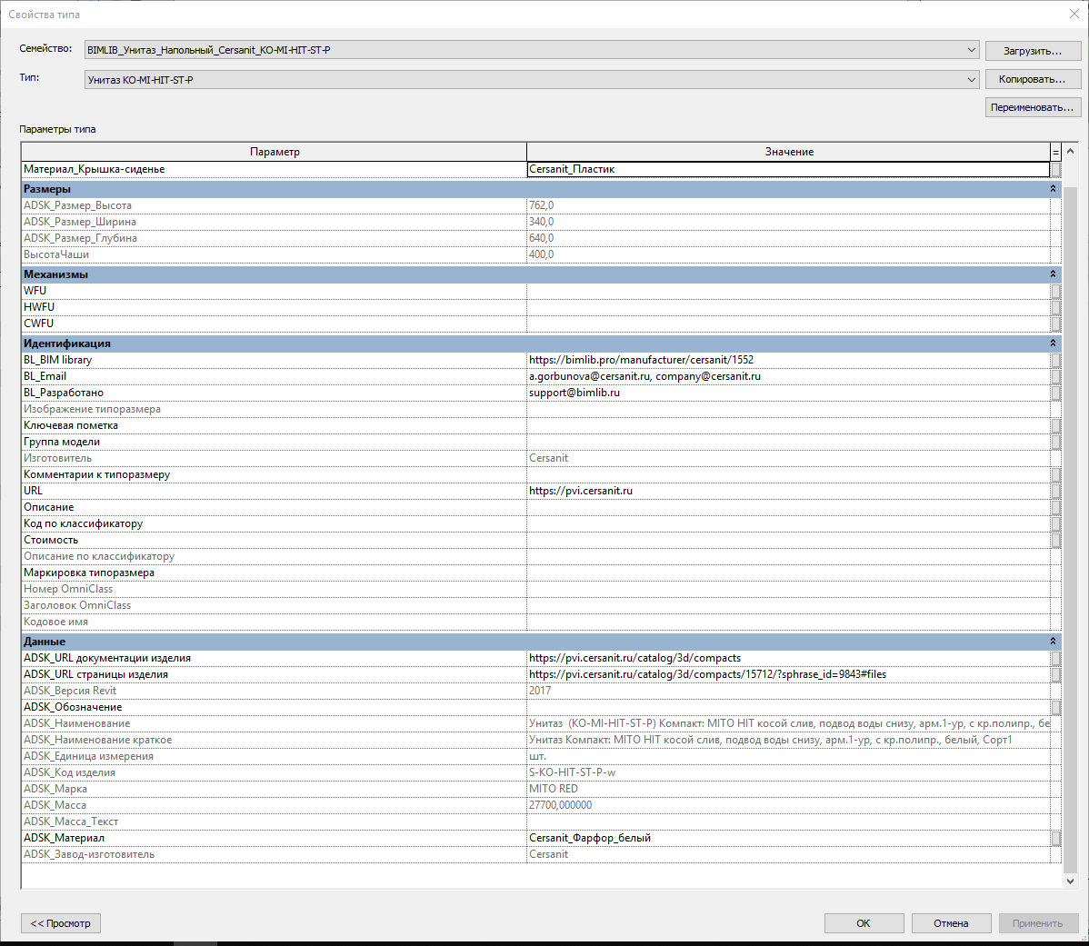This screenshot has height=946, width=1089.
Task: Click associate button for Материал_Крышка-сиденье row
Action: (x=1055, y=169)
